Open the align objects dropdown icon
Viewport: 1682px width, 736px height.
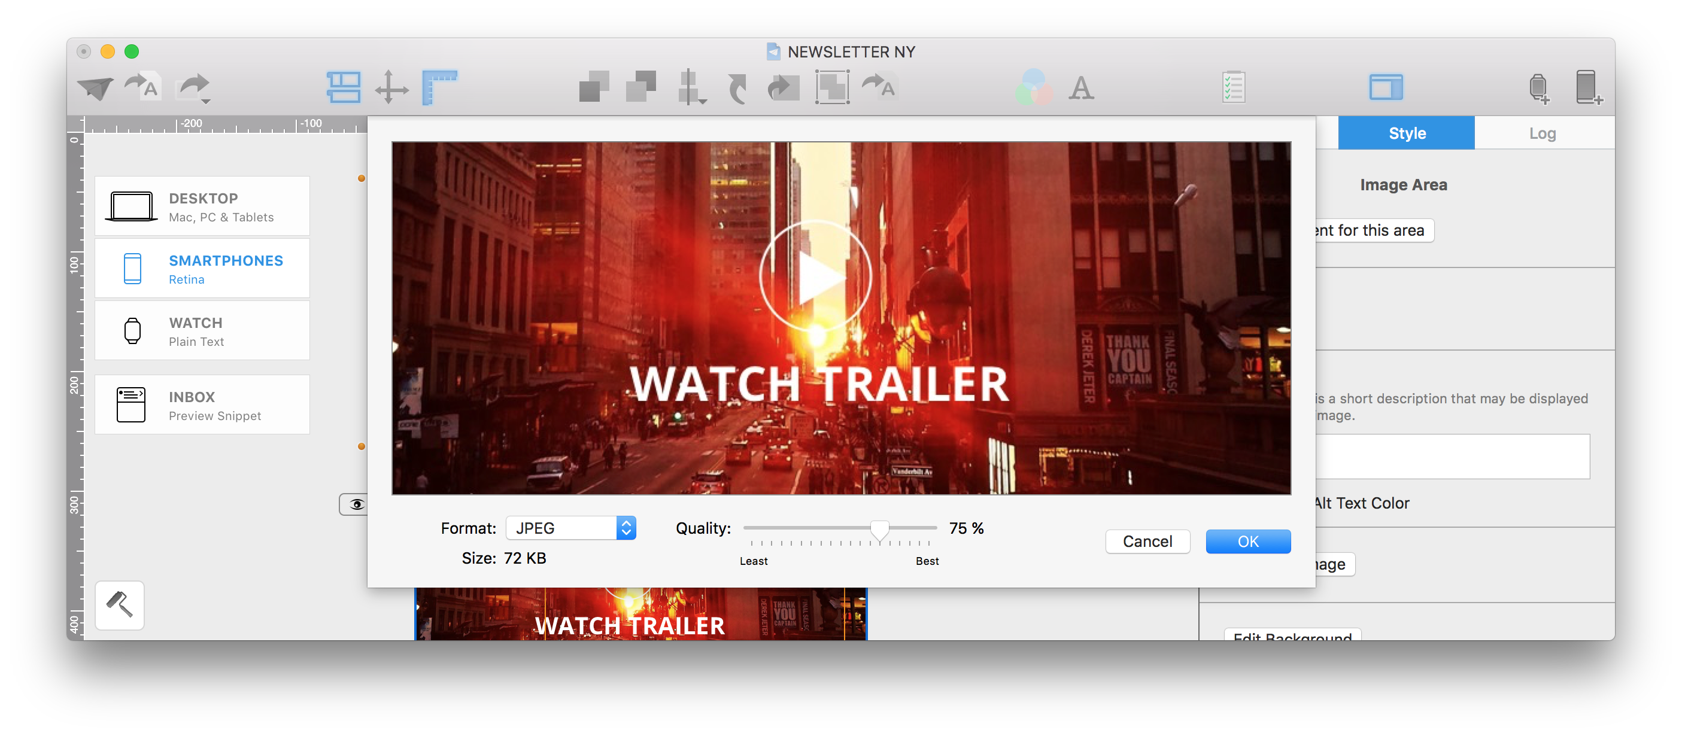click(x=691, y=87)
